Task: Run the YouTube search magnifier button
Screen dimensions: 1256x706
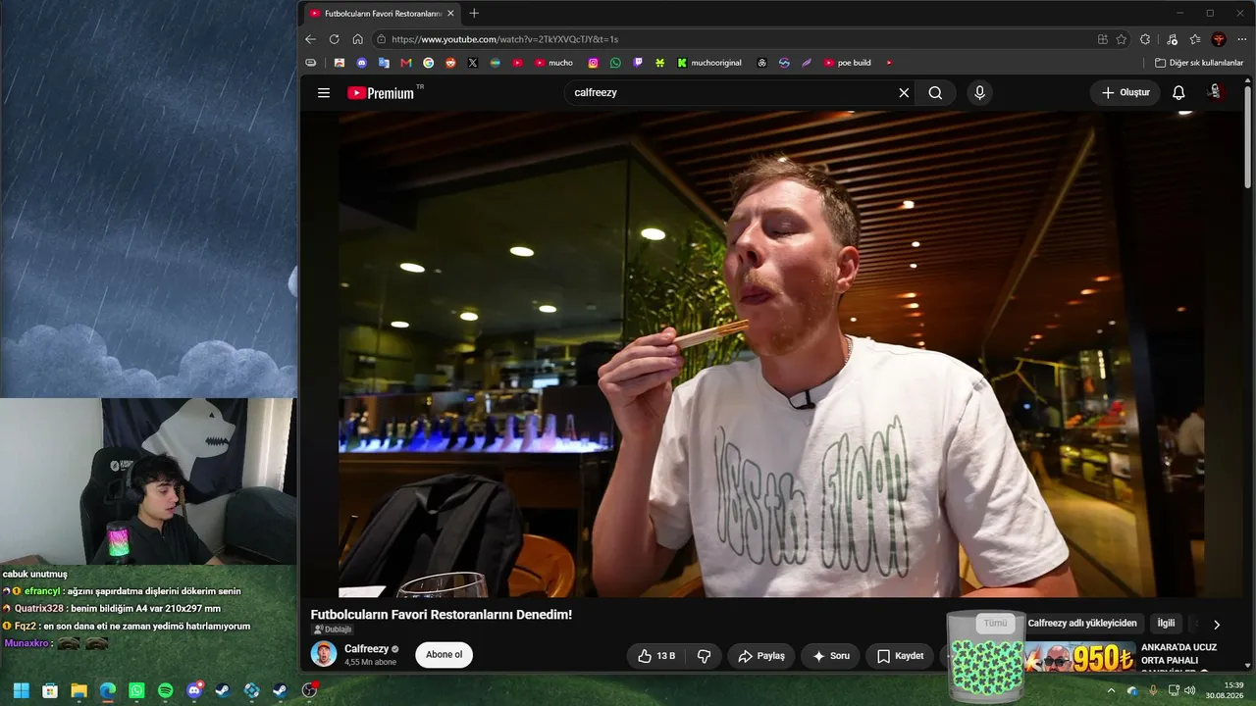Action: coord(935,93)
